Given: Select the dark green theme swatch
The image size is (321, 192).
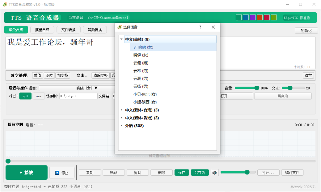Looking at the screenshot, I should tap(239, 18).
